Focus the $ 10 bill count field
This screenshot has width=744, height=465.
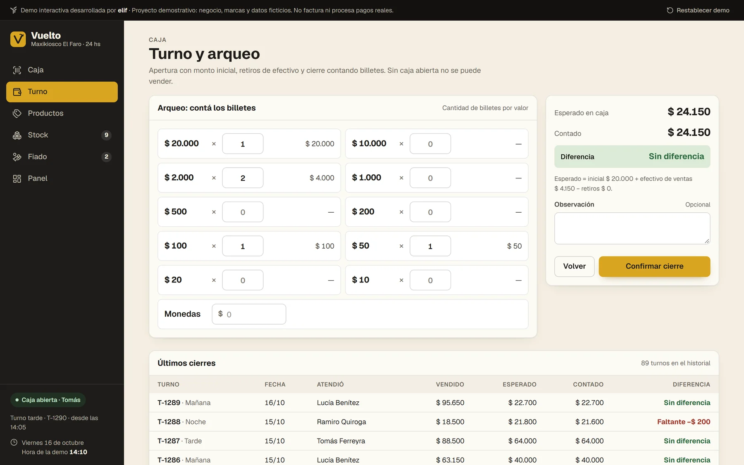click(x=430, y=280)
